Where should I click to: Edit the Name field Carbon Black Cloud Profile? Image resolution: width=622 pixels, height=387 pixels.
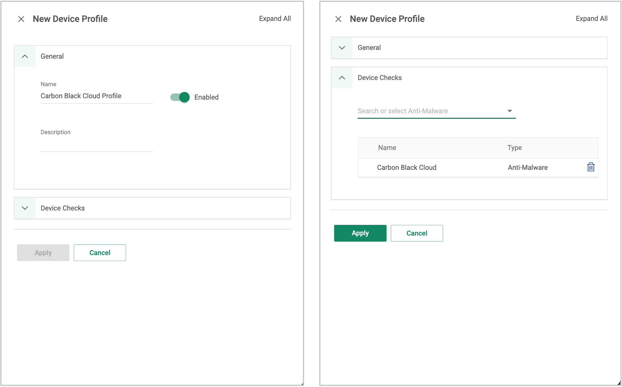coord(97,96)
